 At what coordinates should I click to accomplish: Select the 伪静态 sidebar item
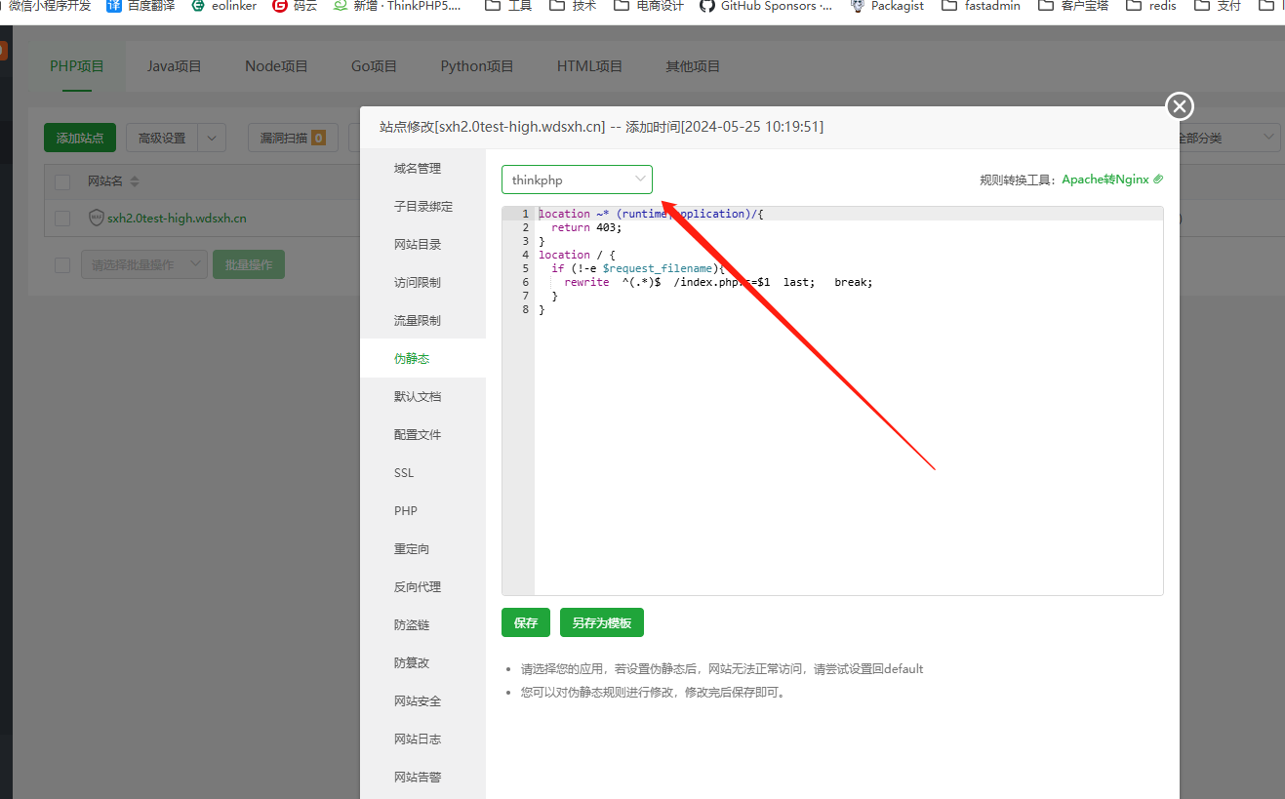pos(422,359)
